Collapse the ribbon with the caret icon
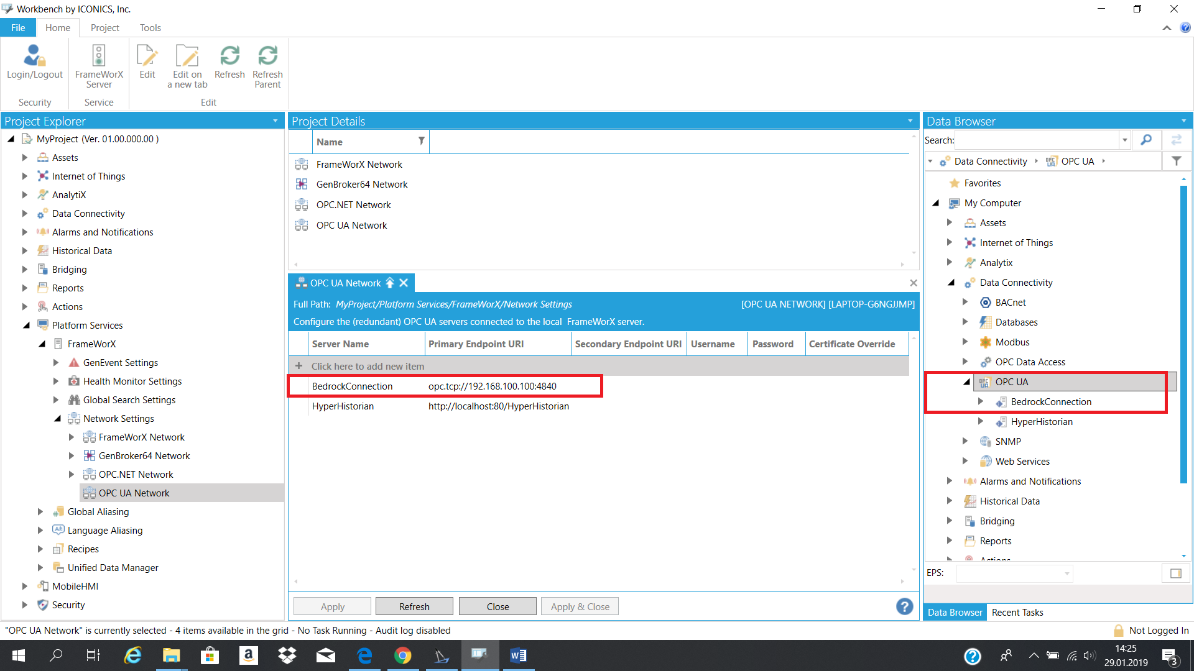Image resolution: width=1194 pixels, height=671 pixels. coord(1167,28)
